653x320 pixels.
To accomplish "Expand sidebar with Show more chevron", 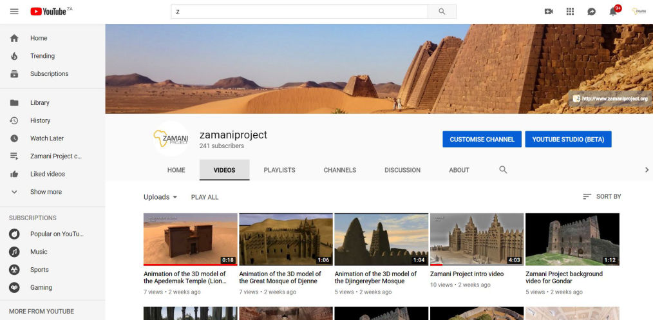I will pos(14,192).
